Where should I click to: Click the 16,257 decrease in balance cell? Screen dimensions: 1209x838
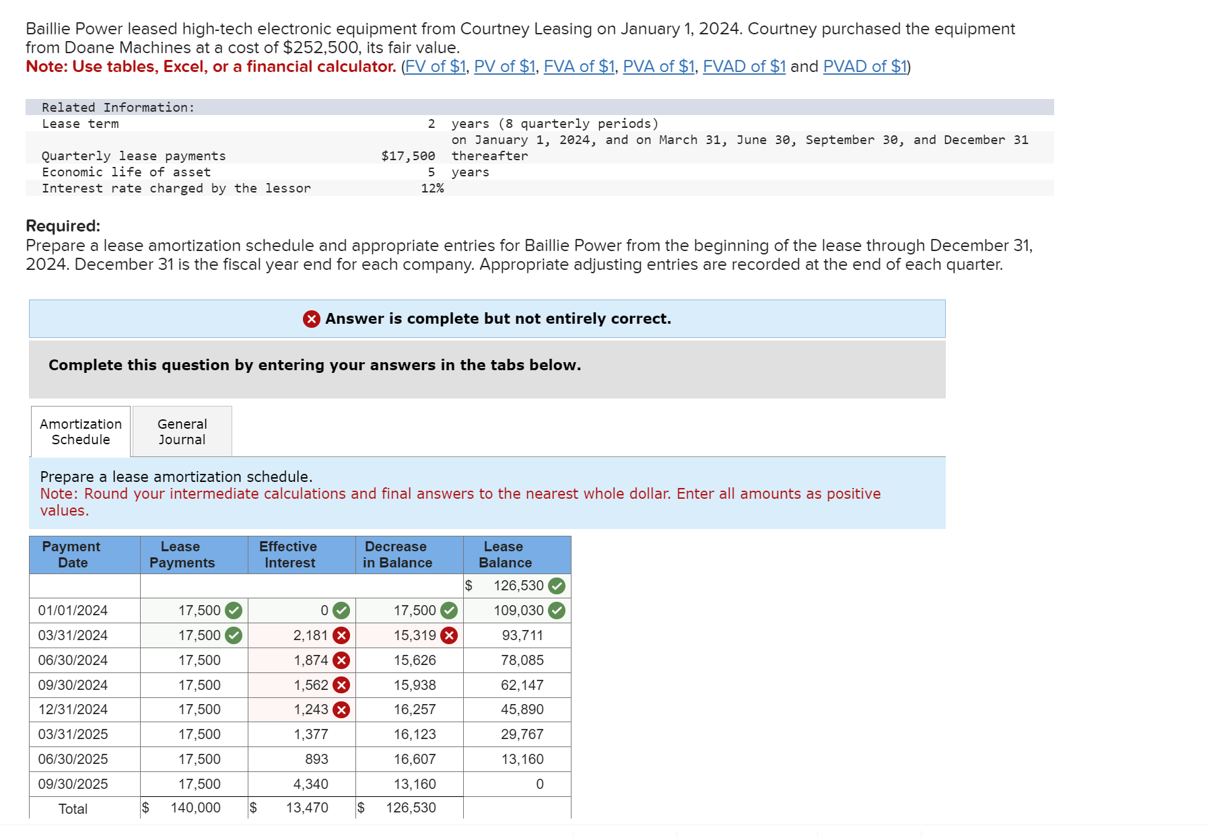pyautogui.click(x=409, y=709)
